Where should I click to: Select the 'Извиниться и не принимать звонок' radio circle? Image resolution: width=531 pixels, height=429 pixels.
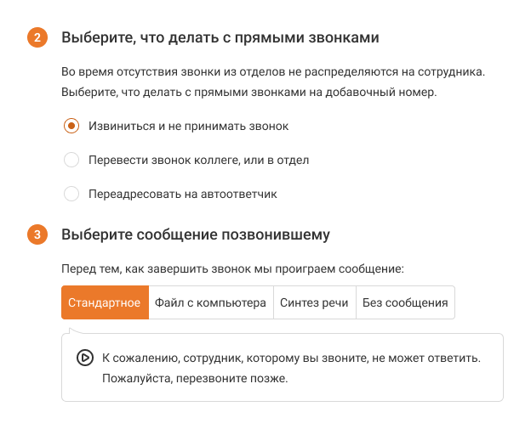pos(71,126)
